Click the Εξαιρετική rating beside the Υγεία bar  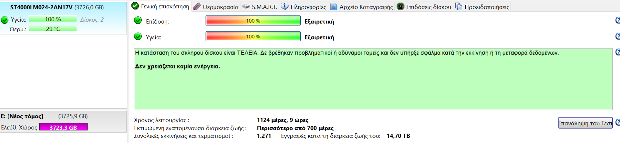coord(319,37)
